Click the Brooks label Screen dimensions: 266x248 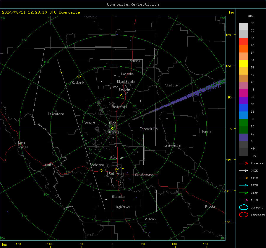pos(210,206)
